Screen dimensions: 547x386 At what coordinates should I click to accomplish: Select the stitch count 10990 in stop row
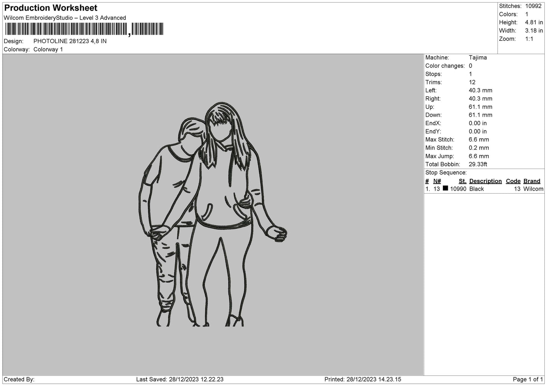pos(458,189)
